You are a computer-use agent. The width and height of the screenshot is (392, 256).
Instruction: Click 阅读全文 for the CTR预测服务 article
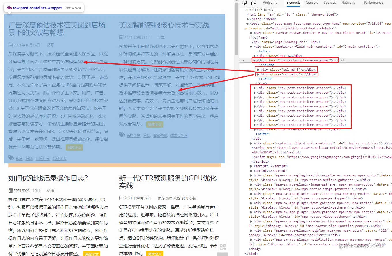(x=155, y=254)
